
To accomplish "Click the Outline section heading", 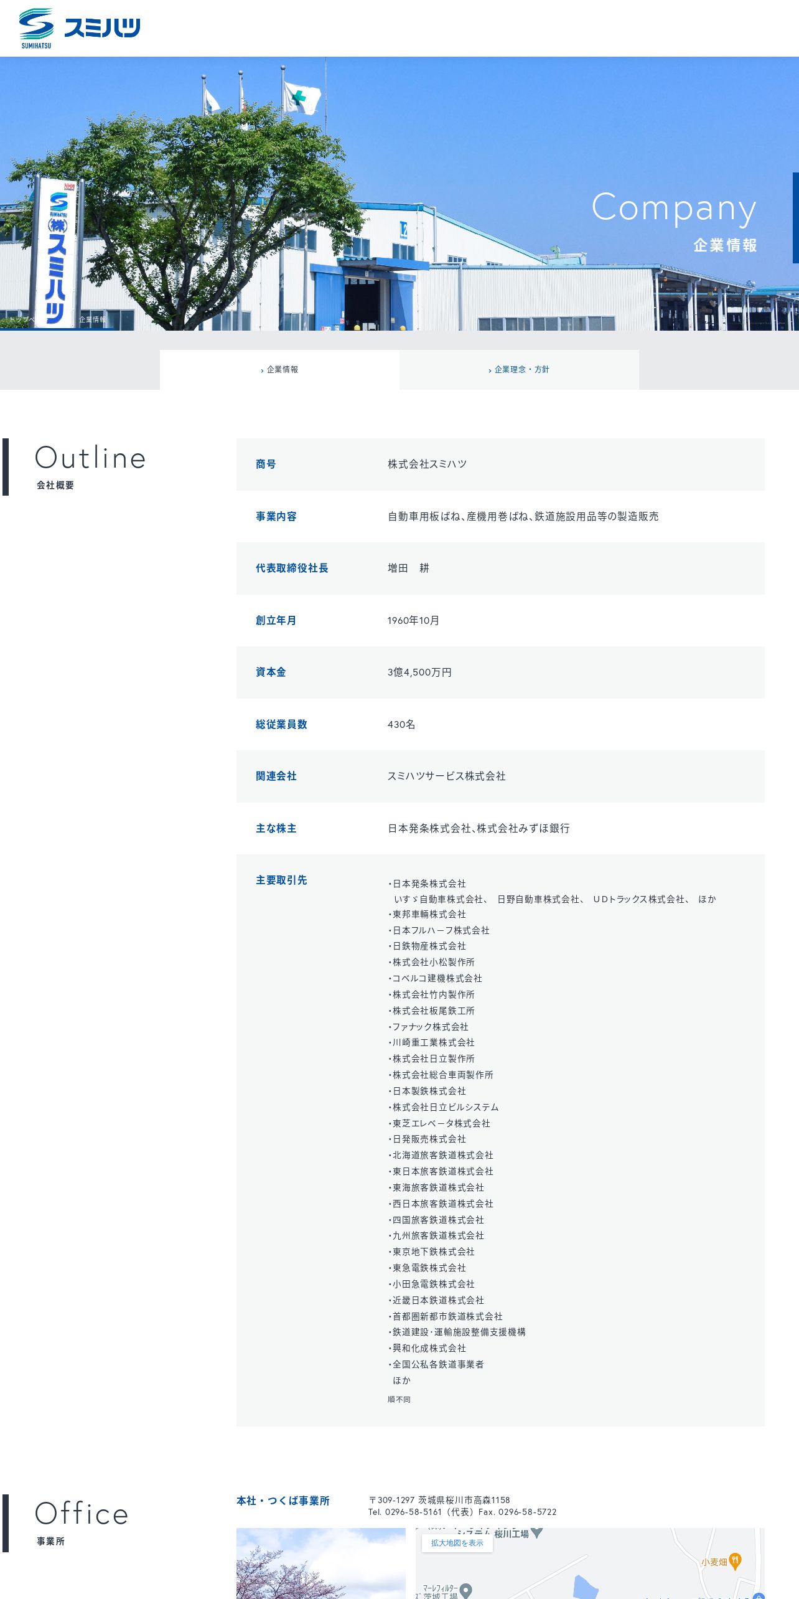I will (91, 458).
